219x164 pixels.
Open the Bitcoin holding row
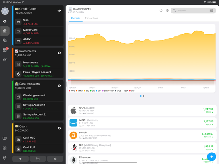[x=142, y=135]
